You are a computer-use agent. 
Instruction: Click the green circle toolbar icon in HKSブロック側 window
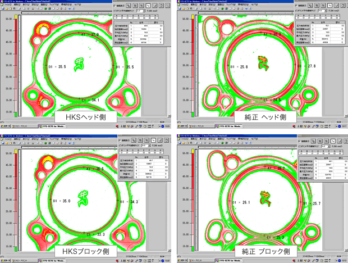45,143
